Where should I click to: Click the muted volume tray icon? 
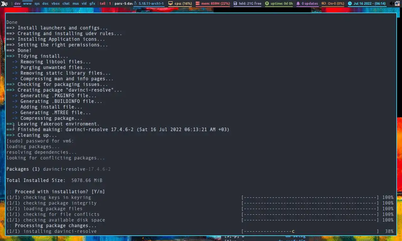[x=392, y=4]
